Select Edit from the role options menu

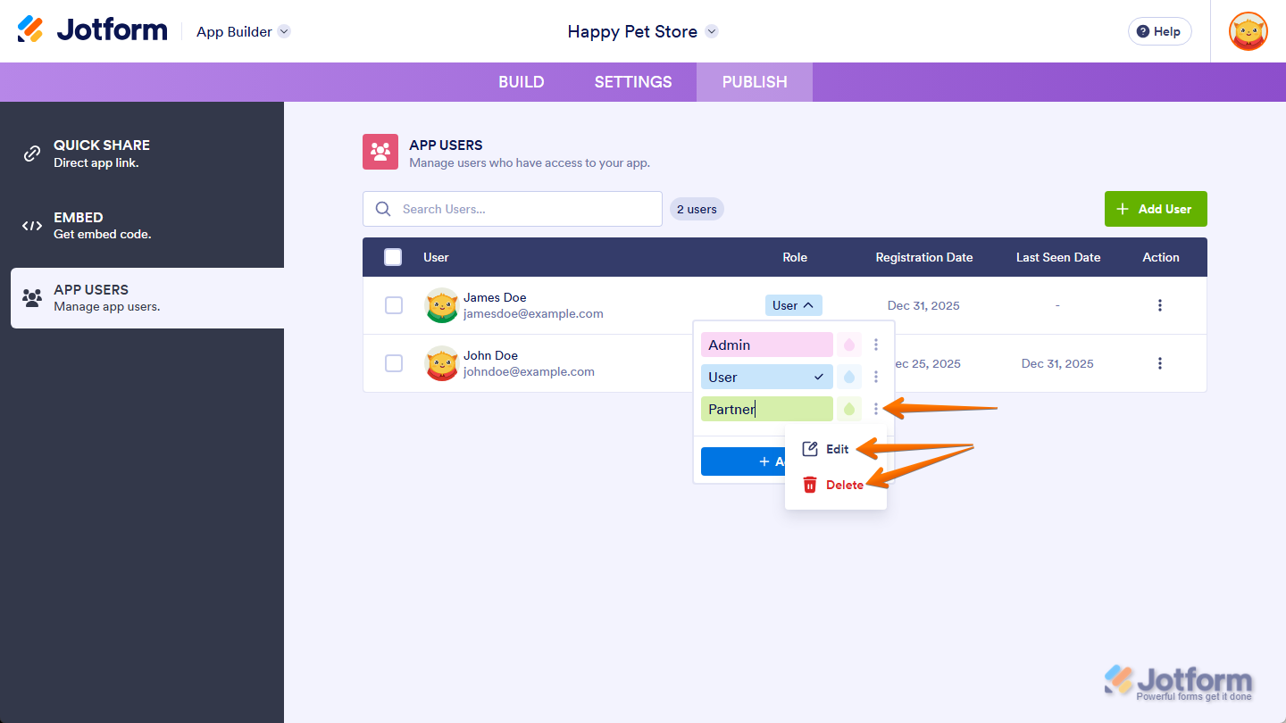pos(837,449)
